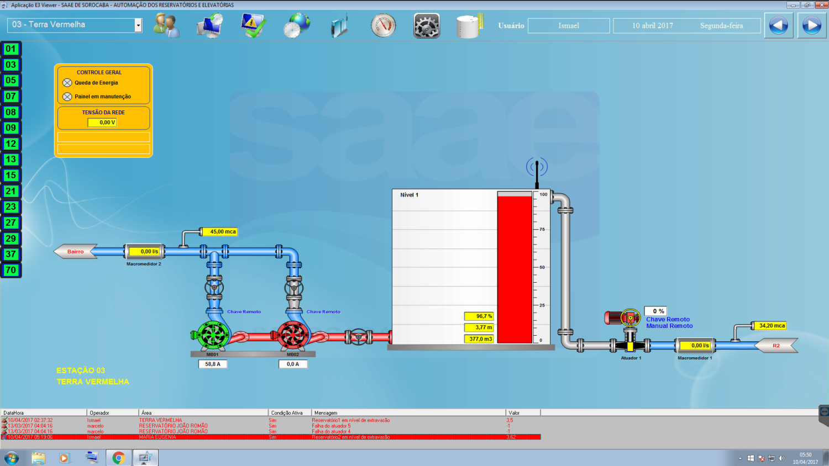Click the red Nível 1 level bar
Viewport: 829px width, 466px height.
[515, 269]
